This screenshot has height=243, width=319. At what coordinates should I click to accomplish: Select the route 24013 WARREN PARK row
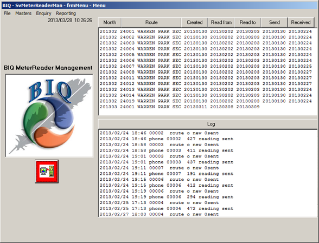point(206,89)
